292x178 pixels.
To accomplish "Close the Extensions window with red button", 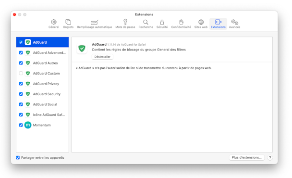I will (14, 14).
